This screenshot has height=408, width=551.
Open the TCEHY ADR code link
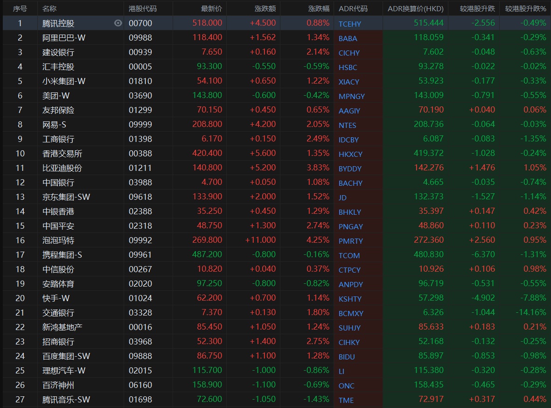[349, 24]
